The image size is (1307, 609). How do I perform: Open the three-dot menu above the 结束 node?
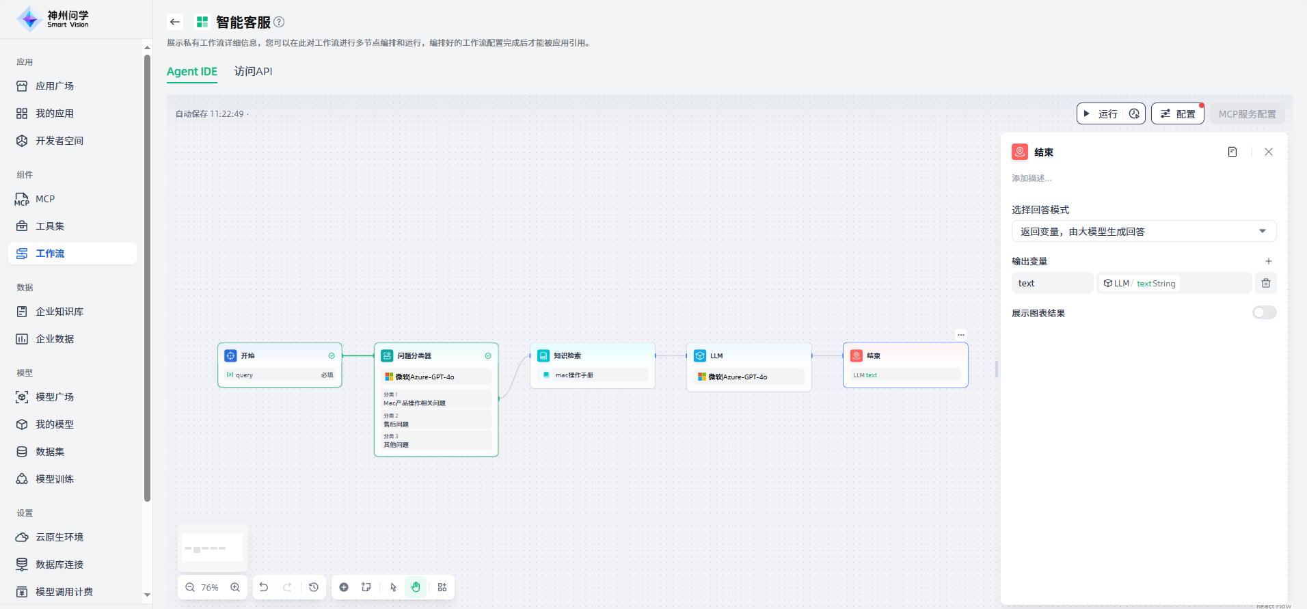[x=960, y=335]
